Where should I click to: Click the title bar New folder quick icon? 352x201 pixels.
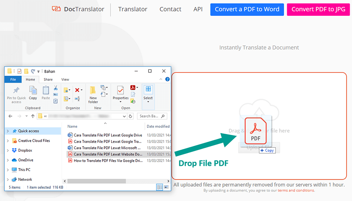click(x=26, y=71)
